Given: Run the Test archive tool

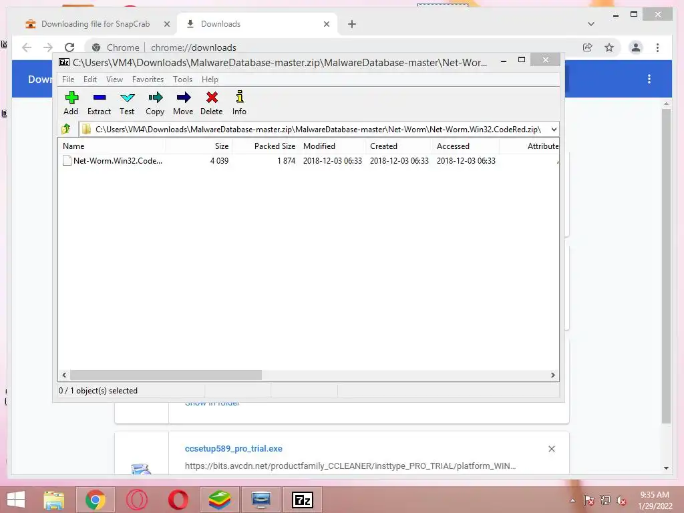Looking at the screenshot, I should point(127,103).
